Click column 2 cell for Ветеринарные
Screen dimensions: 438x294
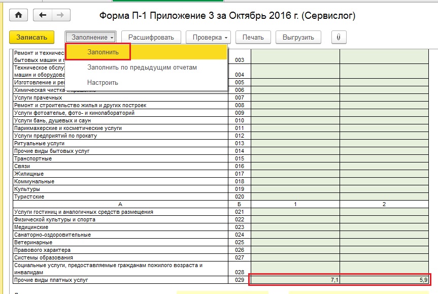pos(384,242)
